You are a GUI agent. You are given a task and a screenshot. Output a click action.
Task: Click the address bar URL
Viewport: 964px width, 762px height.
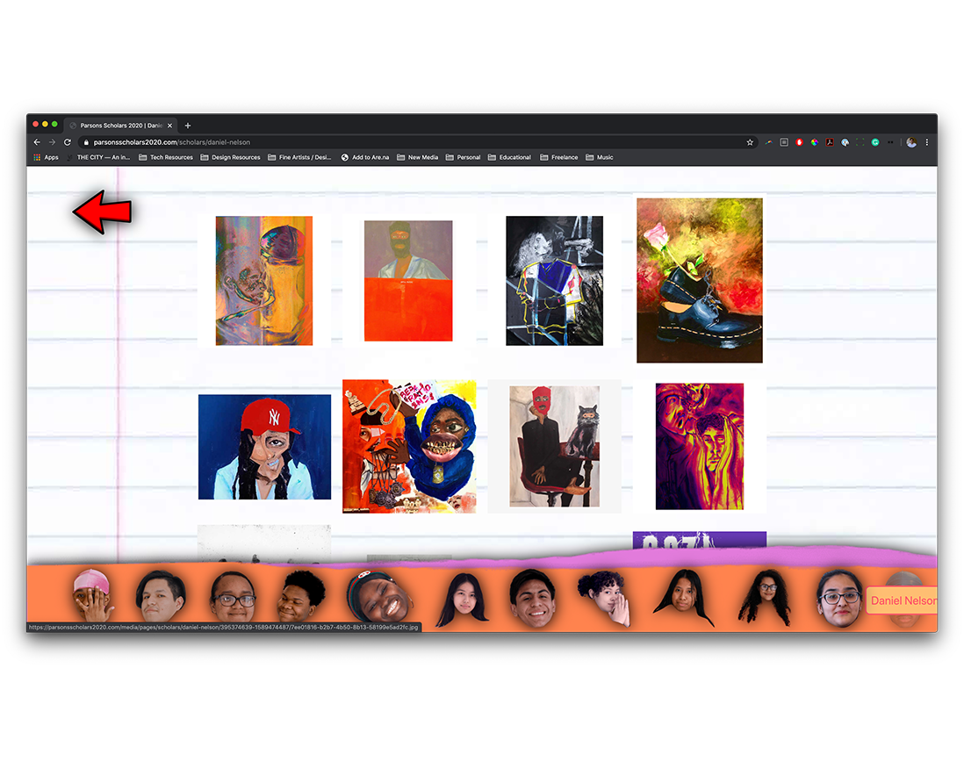[171, 142]
